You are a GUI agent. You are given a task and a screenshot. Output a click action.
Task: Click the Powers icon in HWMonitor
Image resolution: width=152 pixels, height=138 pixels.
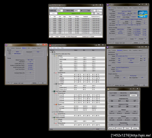(x=56, y=104)
